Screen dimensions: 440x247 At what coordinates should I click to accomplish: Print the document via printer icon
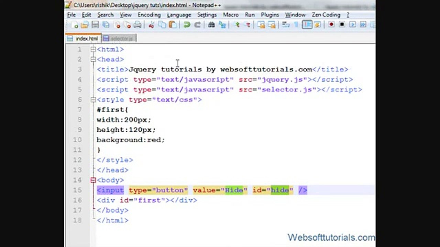[137, 25]
